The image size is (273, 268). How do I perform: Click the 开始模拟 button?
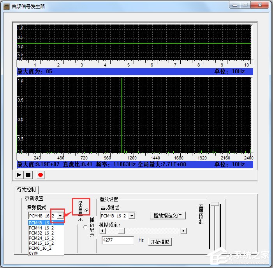[x=160, y=242]
